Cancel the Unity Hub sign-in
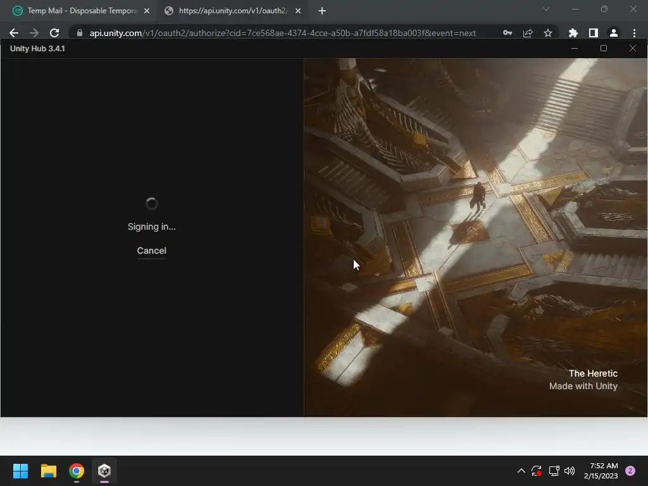Viewport: 648px width, 486px height. click(x=152, y=251)
